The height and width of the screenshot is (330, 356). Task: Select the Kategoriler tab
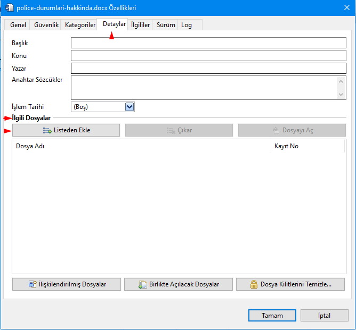(80, 25)
